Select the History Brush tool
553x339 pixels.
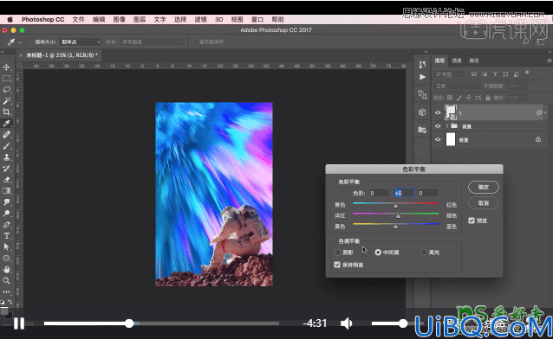6,169
